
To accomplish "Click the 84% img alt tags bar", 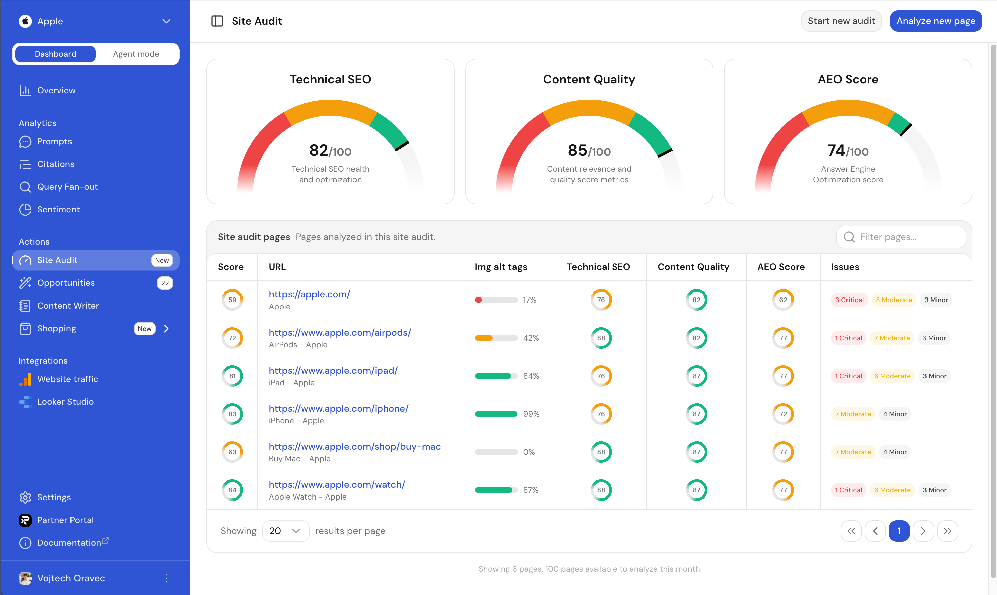I will tap(496, 376).
